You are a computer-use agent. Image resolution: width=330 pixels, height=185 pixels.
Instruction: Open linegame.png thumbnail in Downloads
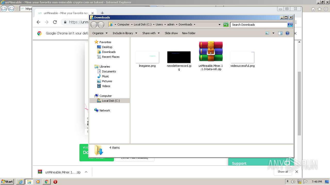pos(147,57)
